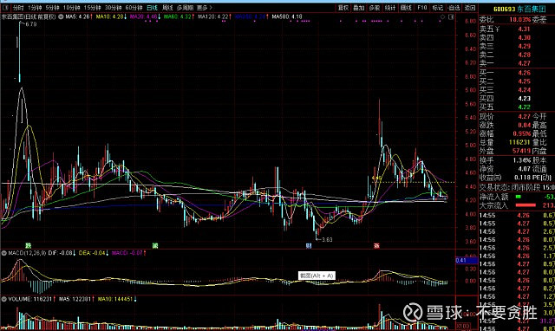Expand the 更多 periods menu
Screen dimensions: 555x331
pyautogui.click(x=205, y=8)
